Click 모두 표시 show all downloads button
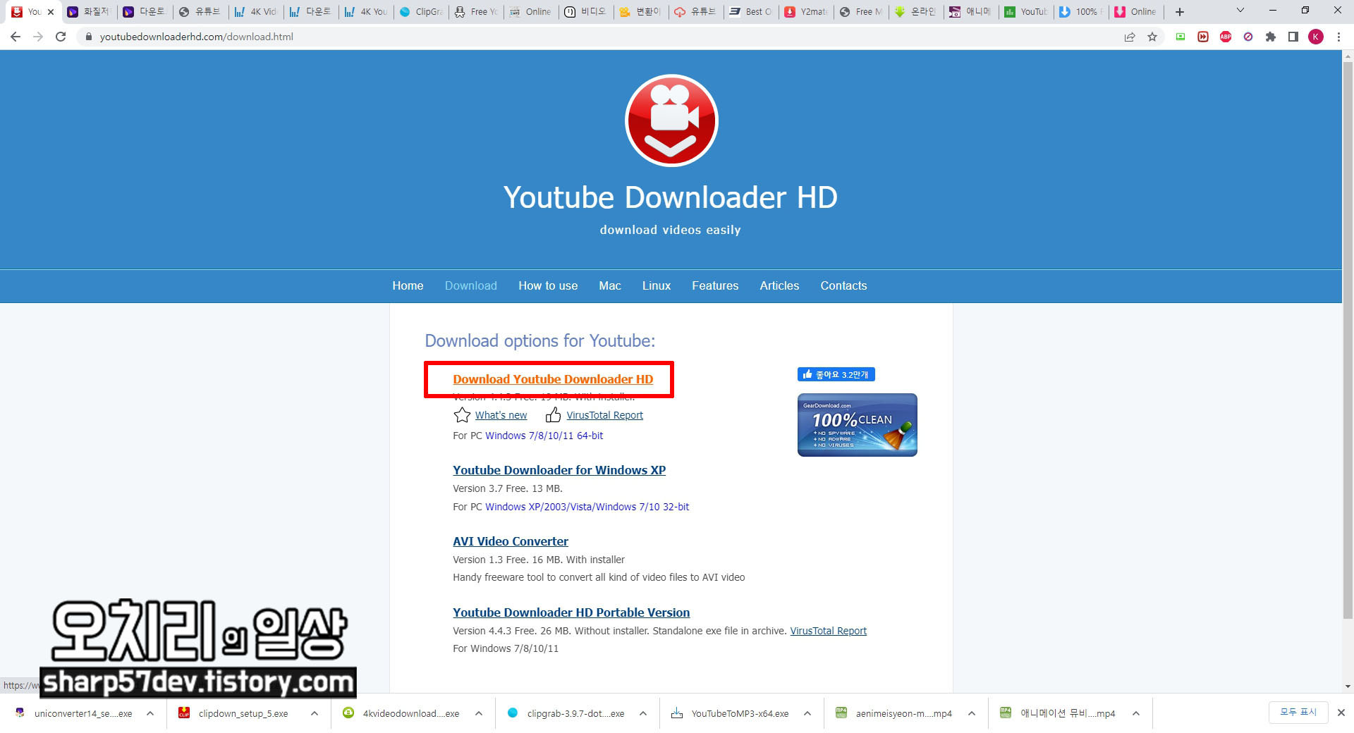This screenshot has width=1354, height=733. [1298, 712]
